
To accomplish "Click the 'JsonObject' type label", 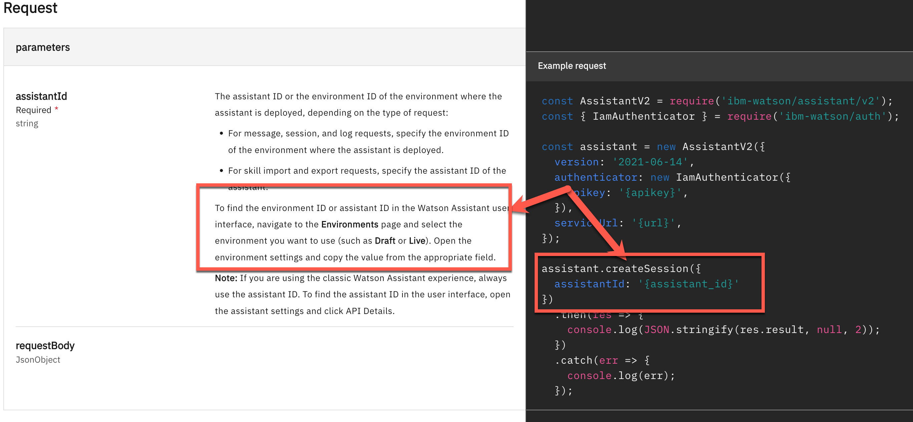I will [38, 360].
